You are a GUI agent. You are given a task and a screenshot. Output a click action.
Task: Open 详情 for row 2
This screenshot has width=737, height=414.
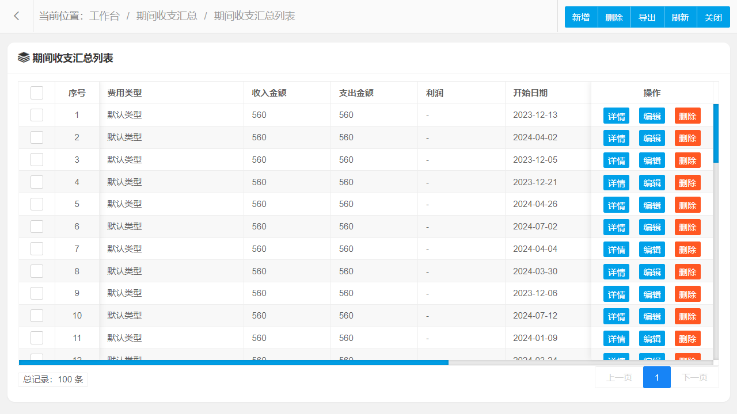pos(616,138)
